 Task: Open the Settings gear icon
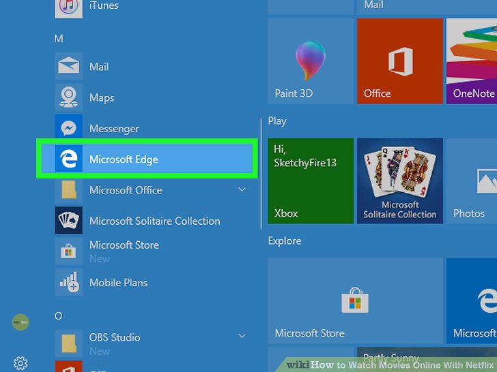tap(20, 363)
